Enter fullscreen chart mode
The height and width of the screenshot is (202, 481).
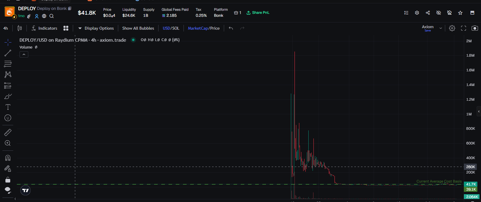pos(463,28)
